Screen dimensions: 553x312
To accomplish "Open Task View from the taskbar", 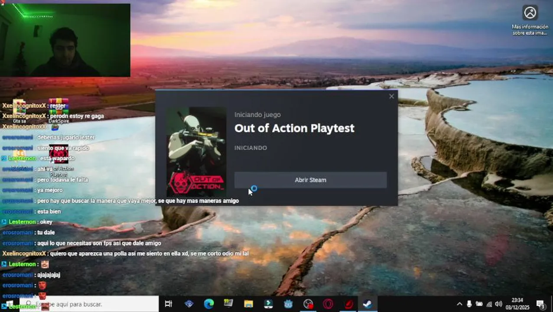I will (169, 304).
